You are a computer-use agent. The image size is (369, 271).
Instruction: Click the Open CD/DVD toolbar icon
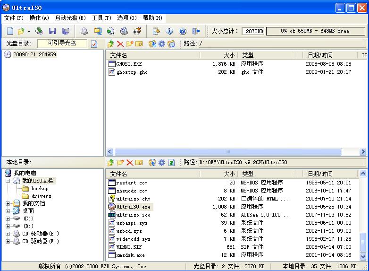click(39, 31)
